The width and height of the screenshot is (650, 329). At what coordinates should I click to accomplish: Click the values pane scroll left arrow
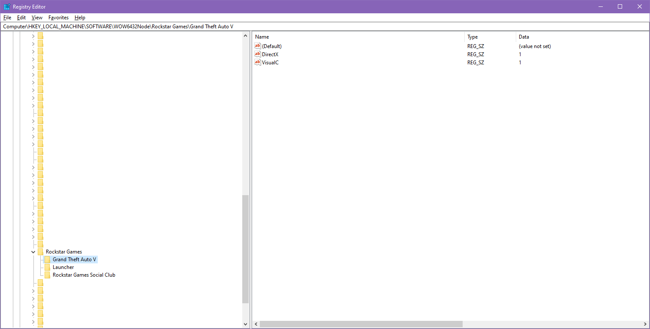tap(256, 324)
